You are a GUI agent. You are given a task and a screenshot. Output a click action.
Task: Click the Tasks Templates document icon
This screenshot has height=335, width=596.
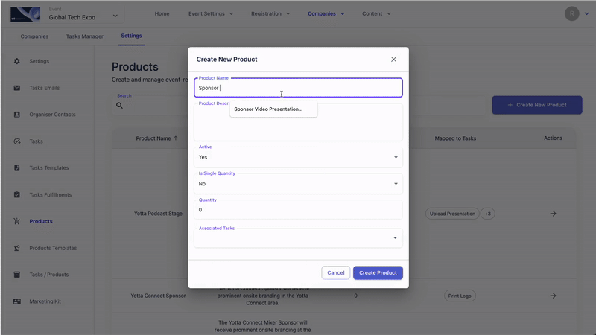[17, 168]
